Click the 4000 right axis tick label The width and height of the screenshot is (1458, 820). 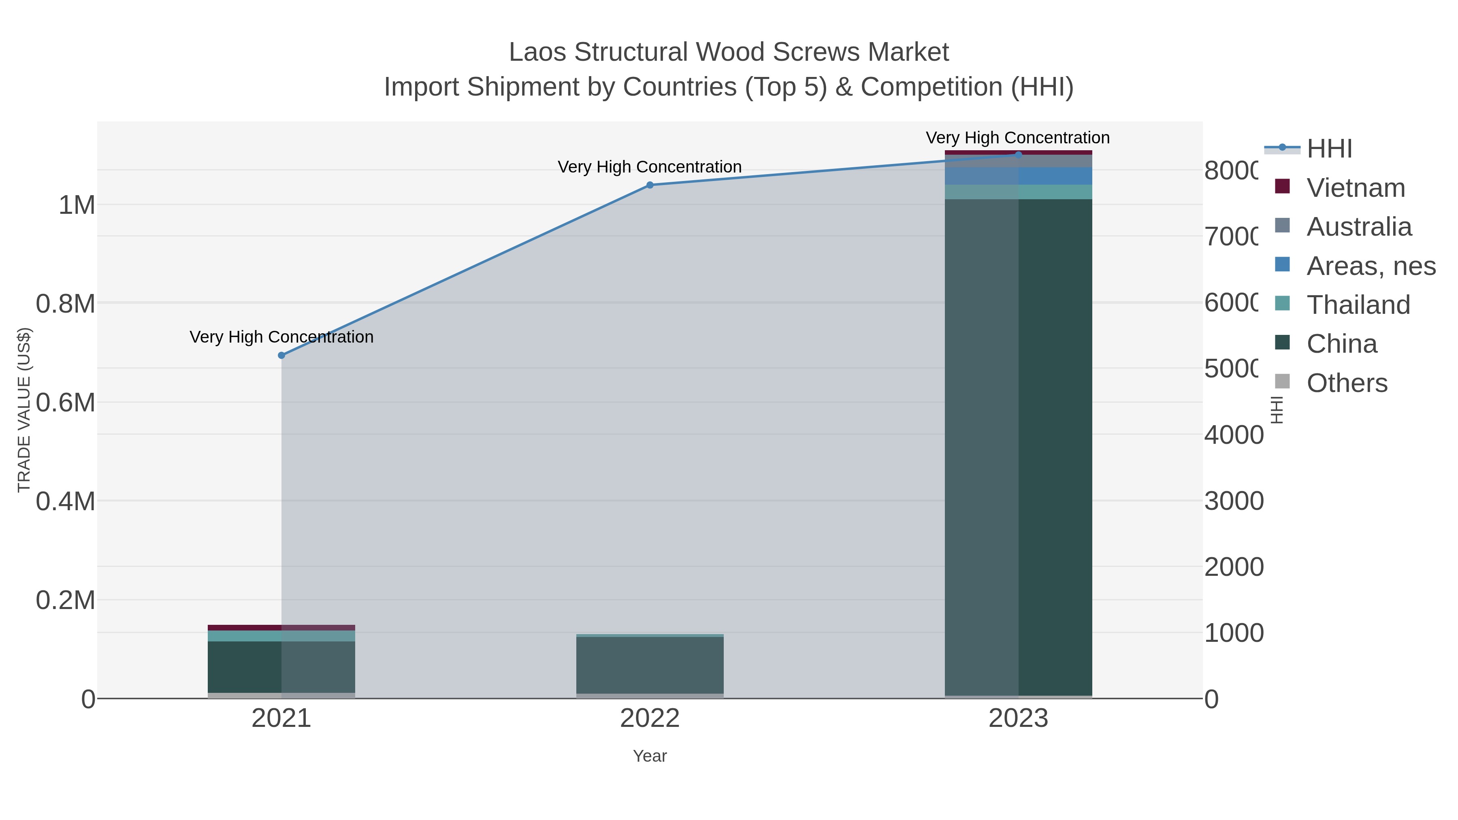click(1234, 435)
